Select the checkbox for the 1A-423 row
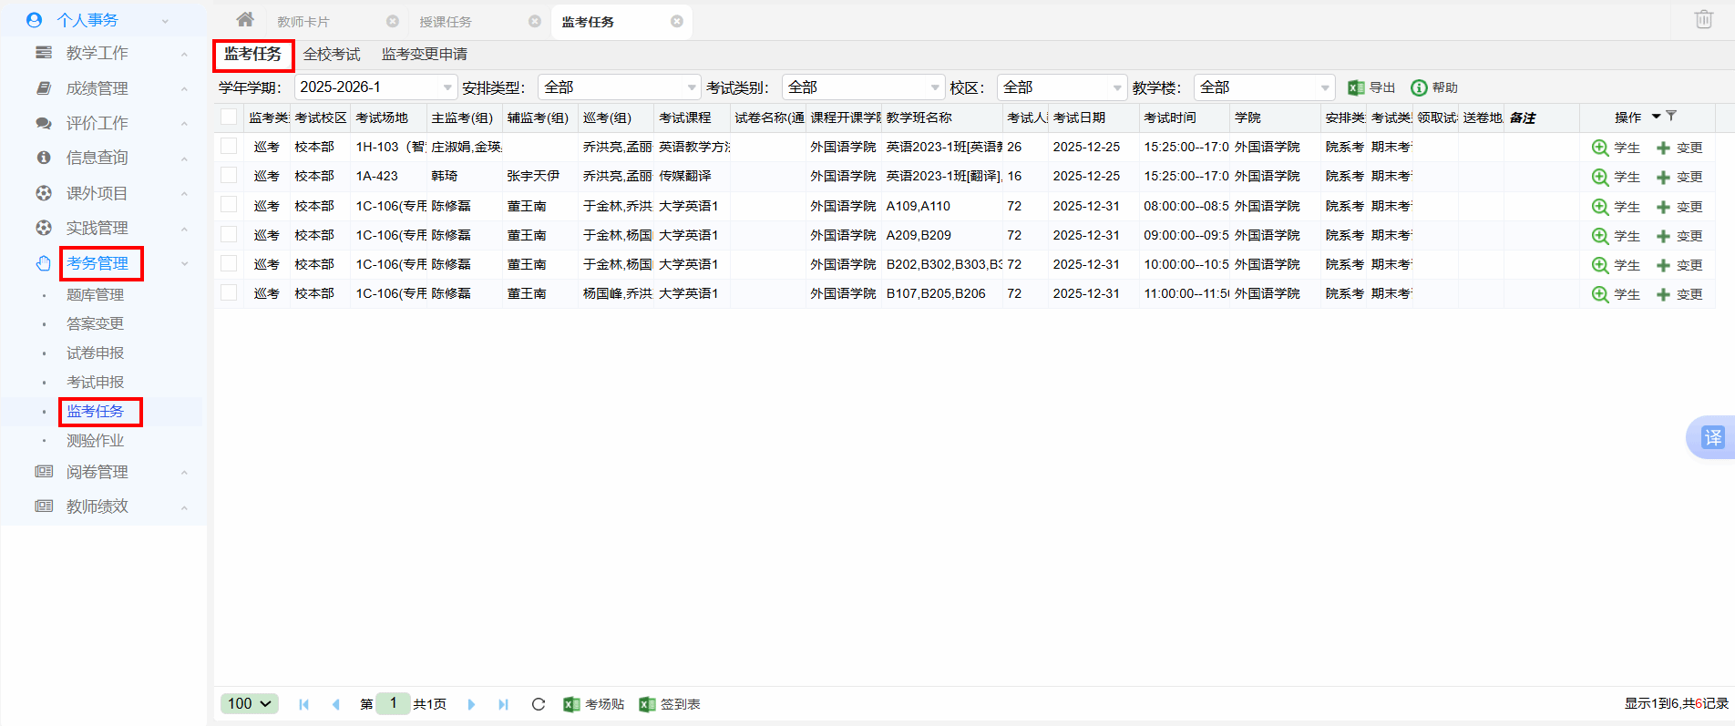The image size is (1735, 726). point(229,176)
